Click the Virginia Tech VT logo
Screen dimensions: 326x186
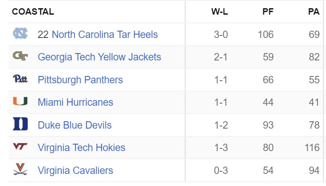pyautogui.click(x=20, y=147)
